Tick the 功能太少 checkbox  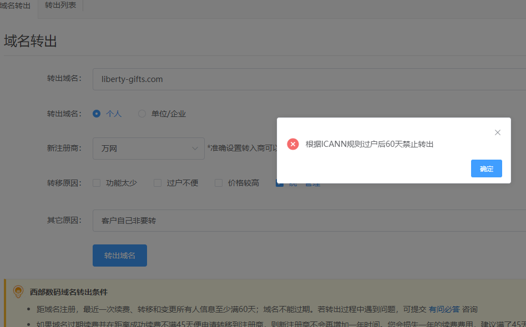(97, 183)
